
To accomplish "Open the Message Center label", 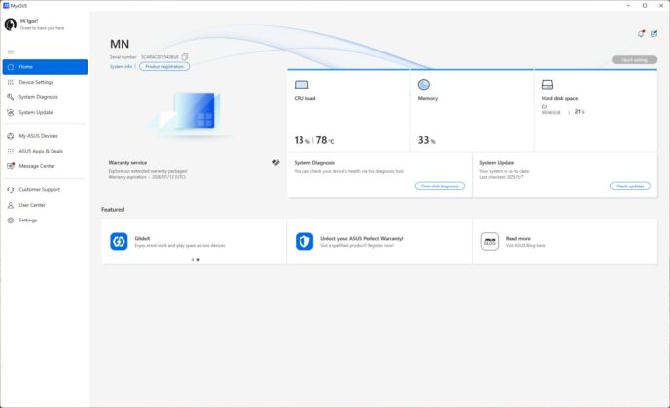I will (37, 166).
